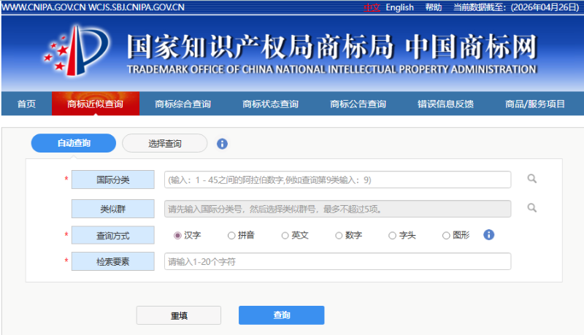Image resolution: width=584 pixels, height=335 pixels.
Task: Click the blue 查询 search button
Action: pos(282,315)
